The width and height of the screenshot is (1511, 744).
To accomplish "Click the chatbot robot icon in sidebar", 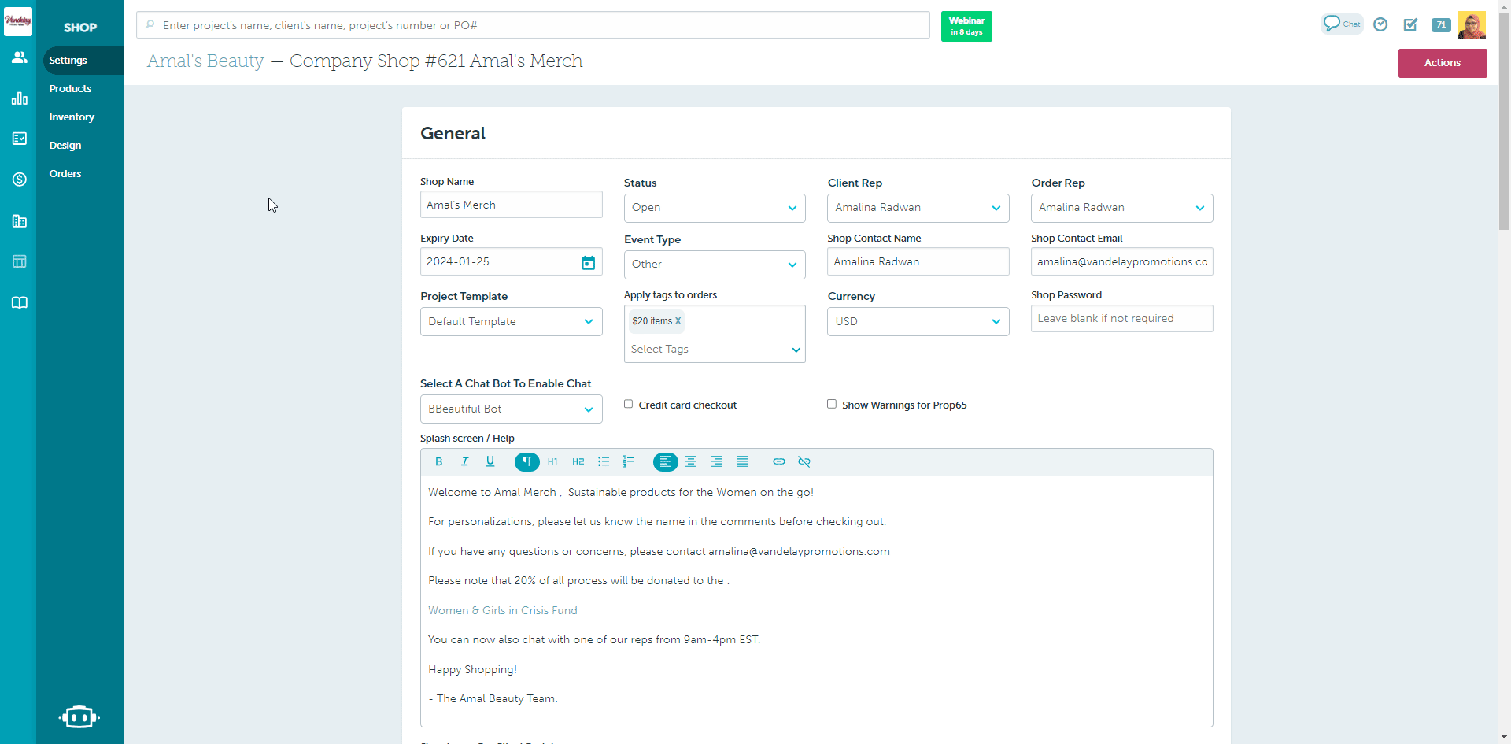I will (x=79, y=717).
